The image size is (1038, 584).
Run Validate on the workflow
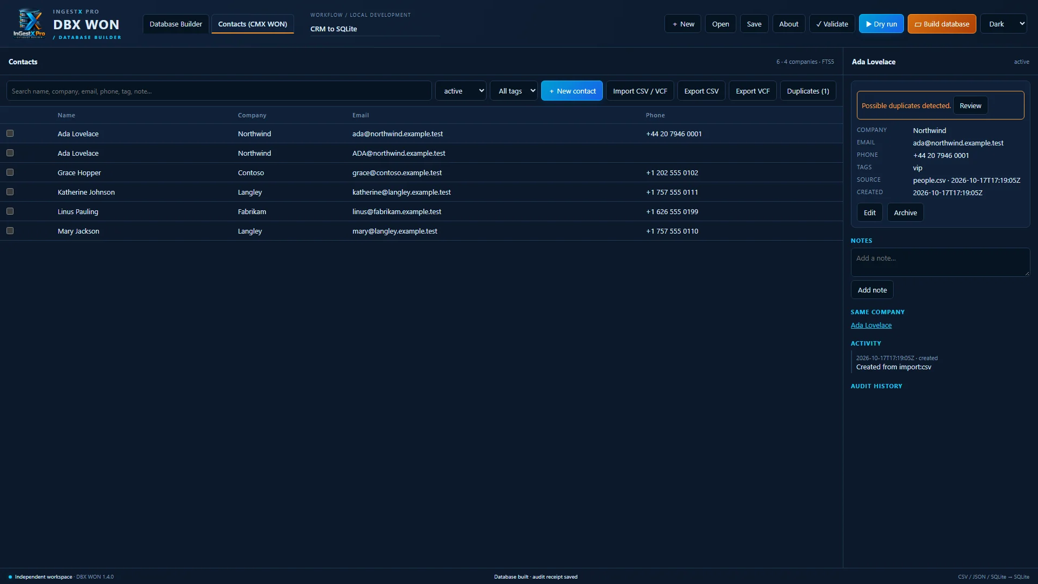[x=832, y=24]
